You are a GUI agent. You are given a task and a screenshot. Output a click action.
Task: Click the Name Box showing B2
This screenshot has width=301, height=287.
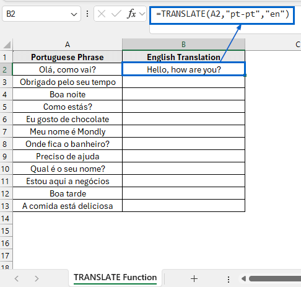(x=41, y=14)
